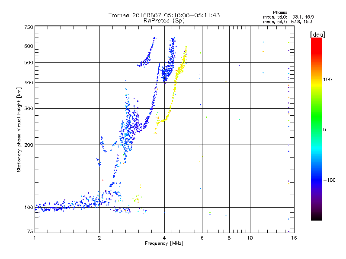This screenshot has height=259, width=346.
Task: Click the x-axis tick label '2'
Action: click(99, 238)
